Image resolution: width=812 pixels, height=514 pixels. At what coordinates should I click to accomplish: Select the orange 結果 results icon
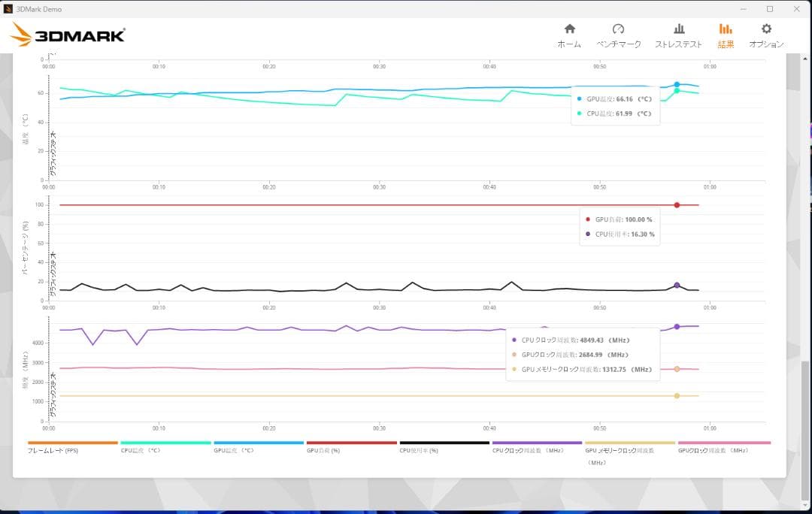pos(726,35)
